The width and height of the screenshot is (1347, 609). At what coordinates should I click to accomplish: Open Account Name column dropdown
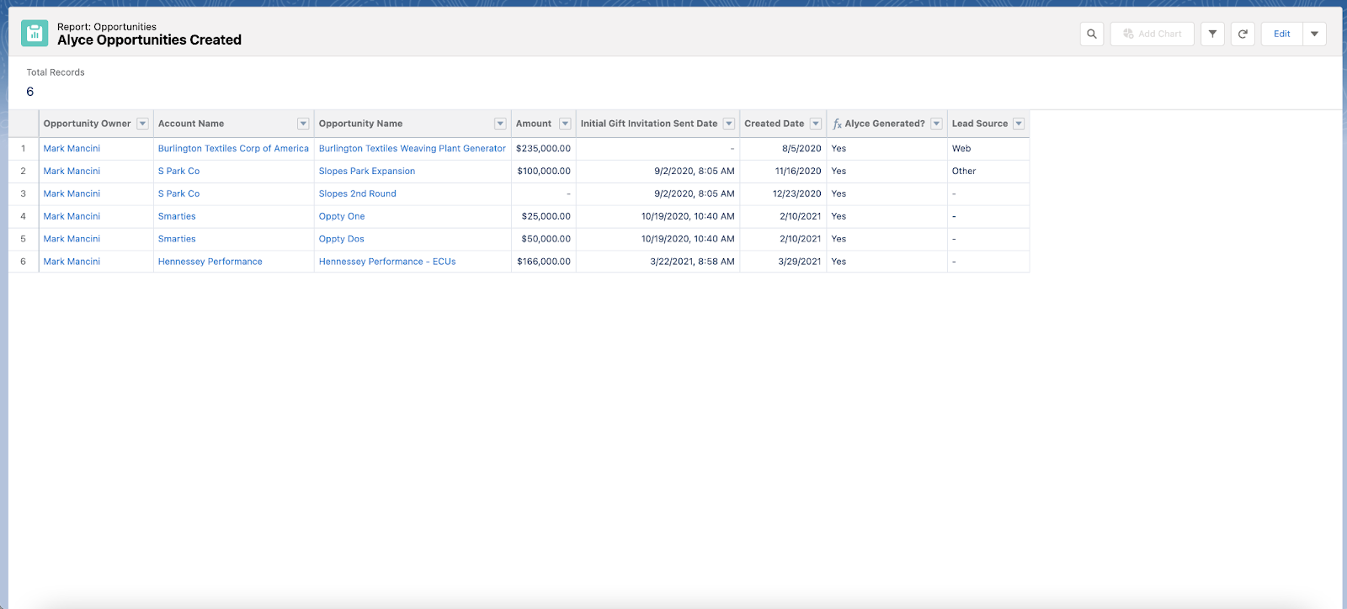303,124
